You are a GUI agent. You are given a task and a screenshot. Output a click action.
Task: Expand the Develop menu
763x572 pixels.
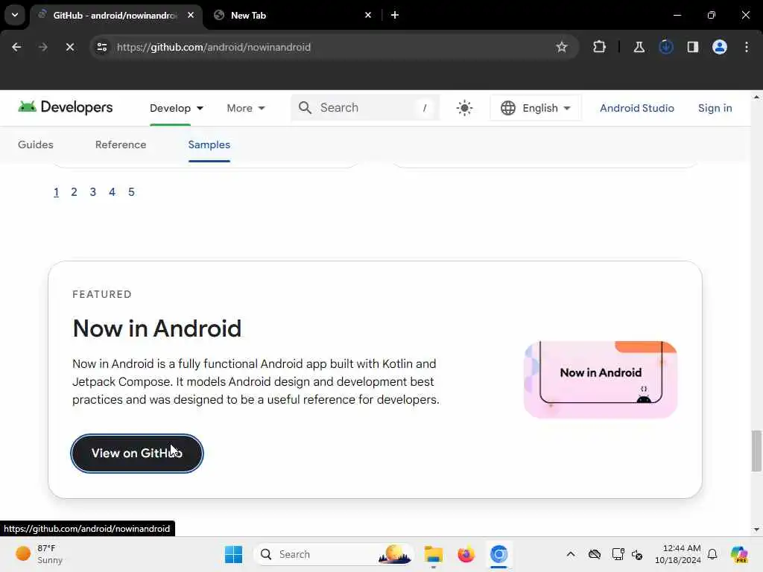(176, 108)
